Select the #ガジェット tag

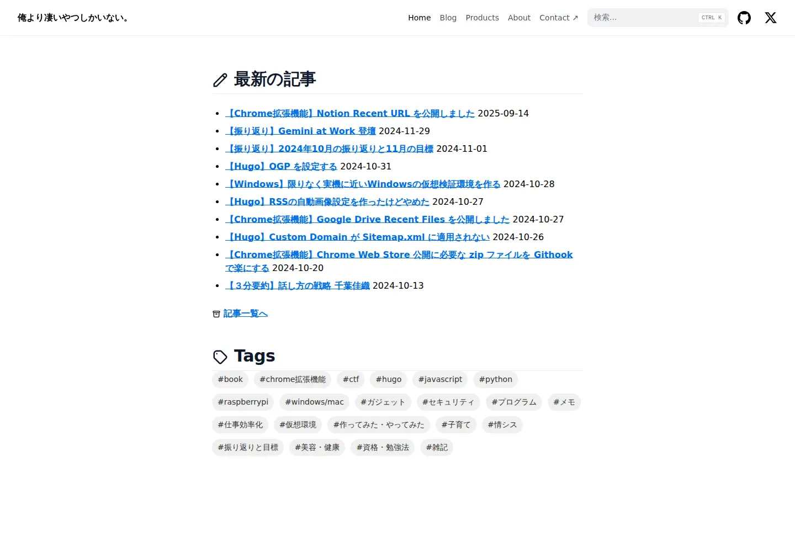(x=383, y=402)
